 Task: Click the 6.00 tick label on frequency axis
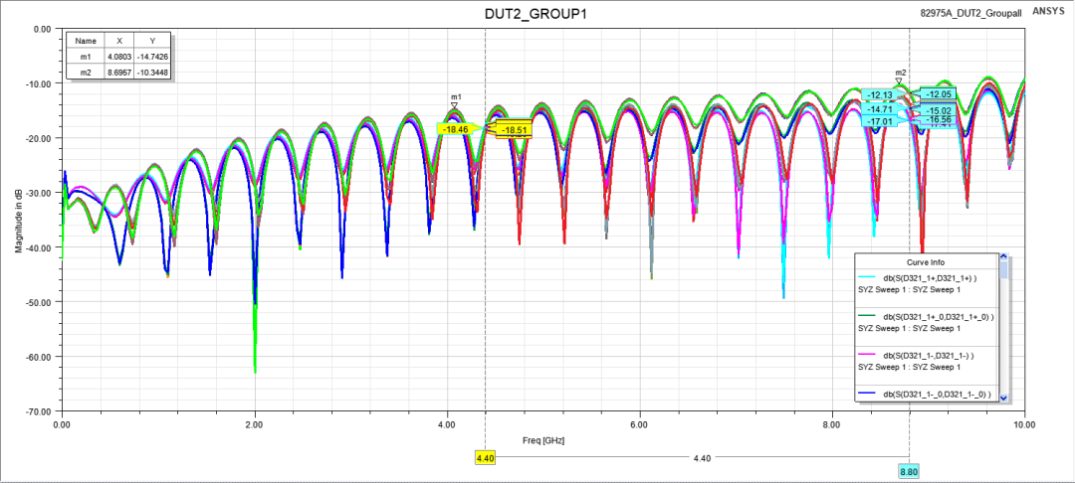[640, 424]
